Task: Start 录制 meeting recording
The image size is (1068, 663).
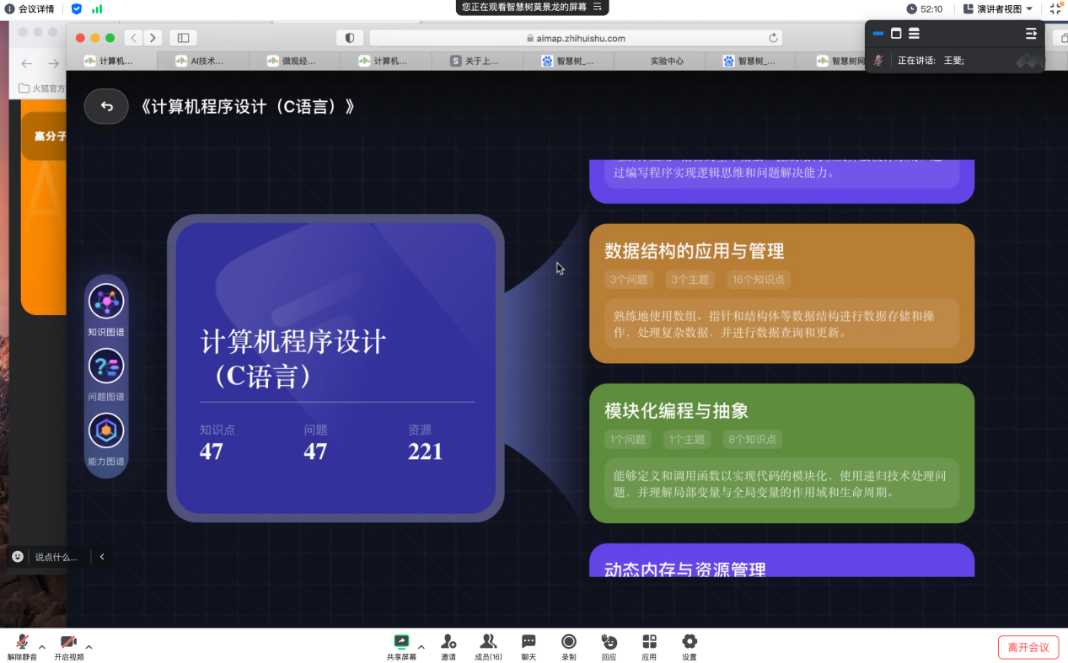Action: pyautogui.click(x=569, y=646)
